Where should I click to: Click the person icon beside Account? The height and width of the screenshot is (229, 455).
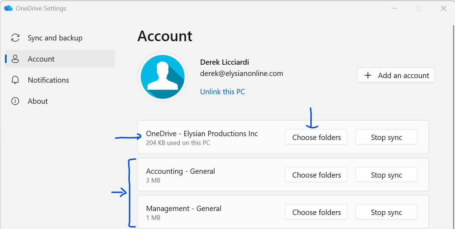[15, 59]
